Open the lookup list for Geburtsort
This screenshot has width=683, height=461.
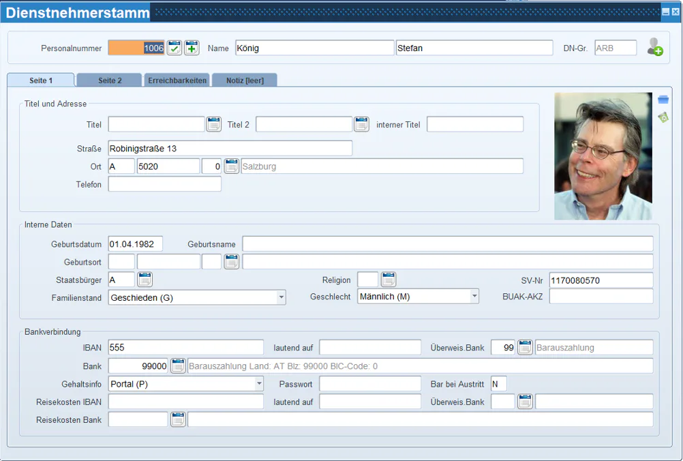click(x=231, y=261)
